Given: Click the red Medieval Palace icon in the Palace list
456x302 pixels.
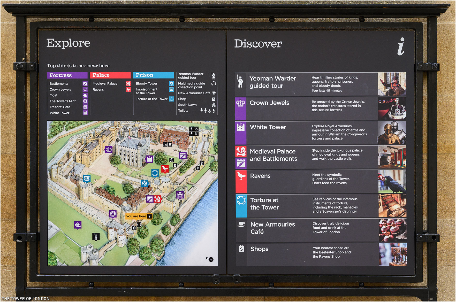Looking at the screenshot, I should click(x=128, y=83).
